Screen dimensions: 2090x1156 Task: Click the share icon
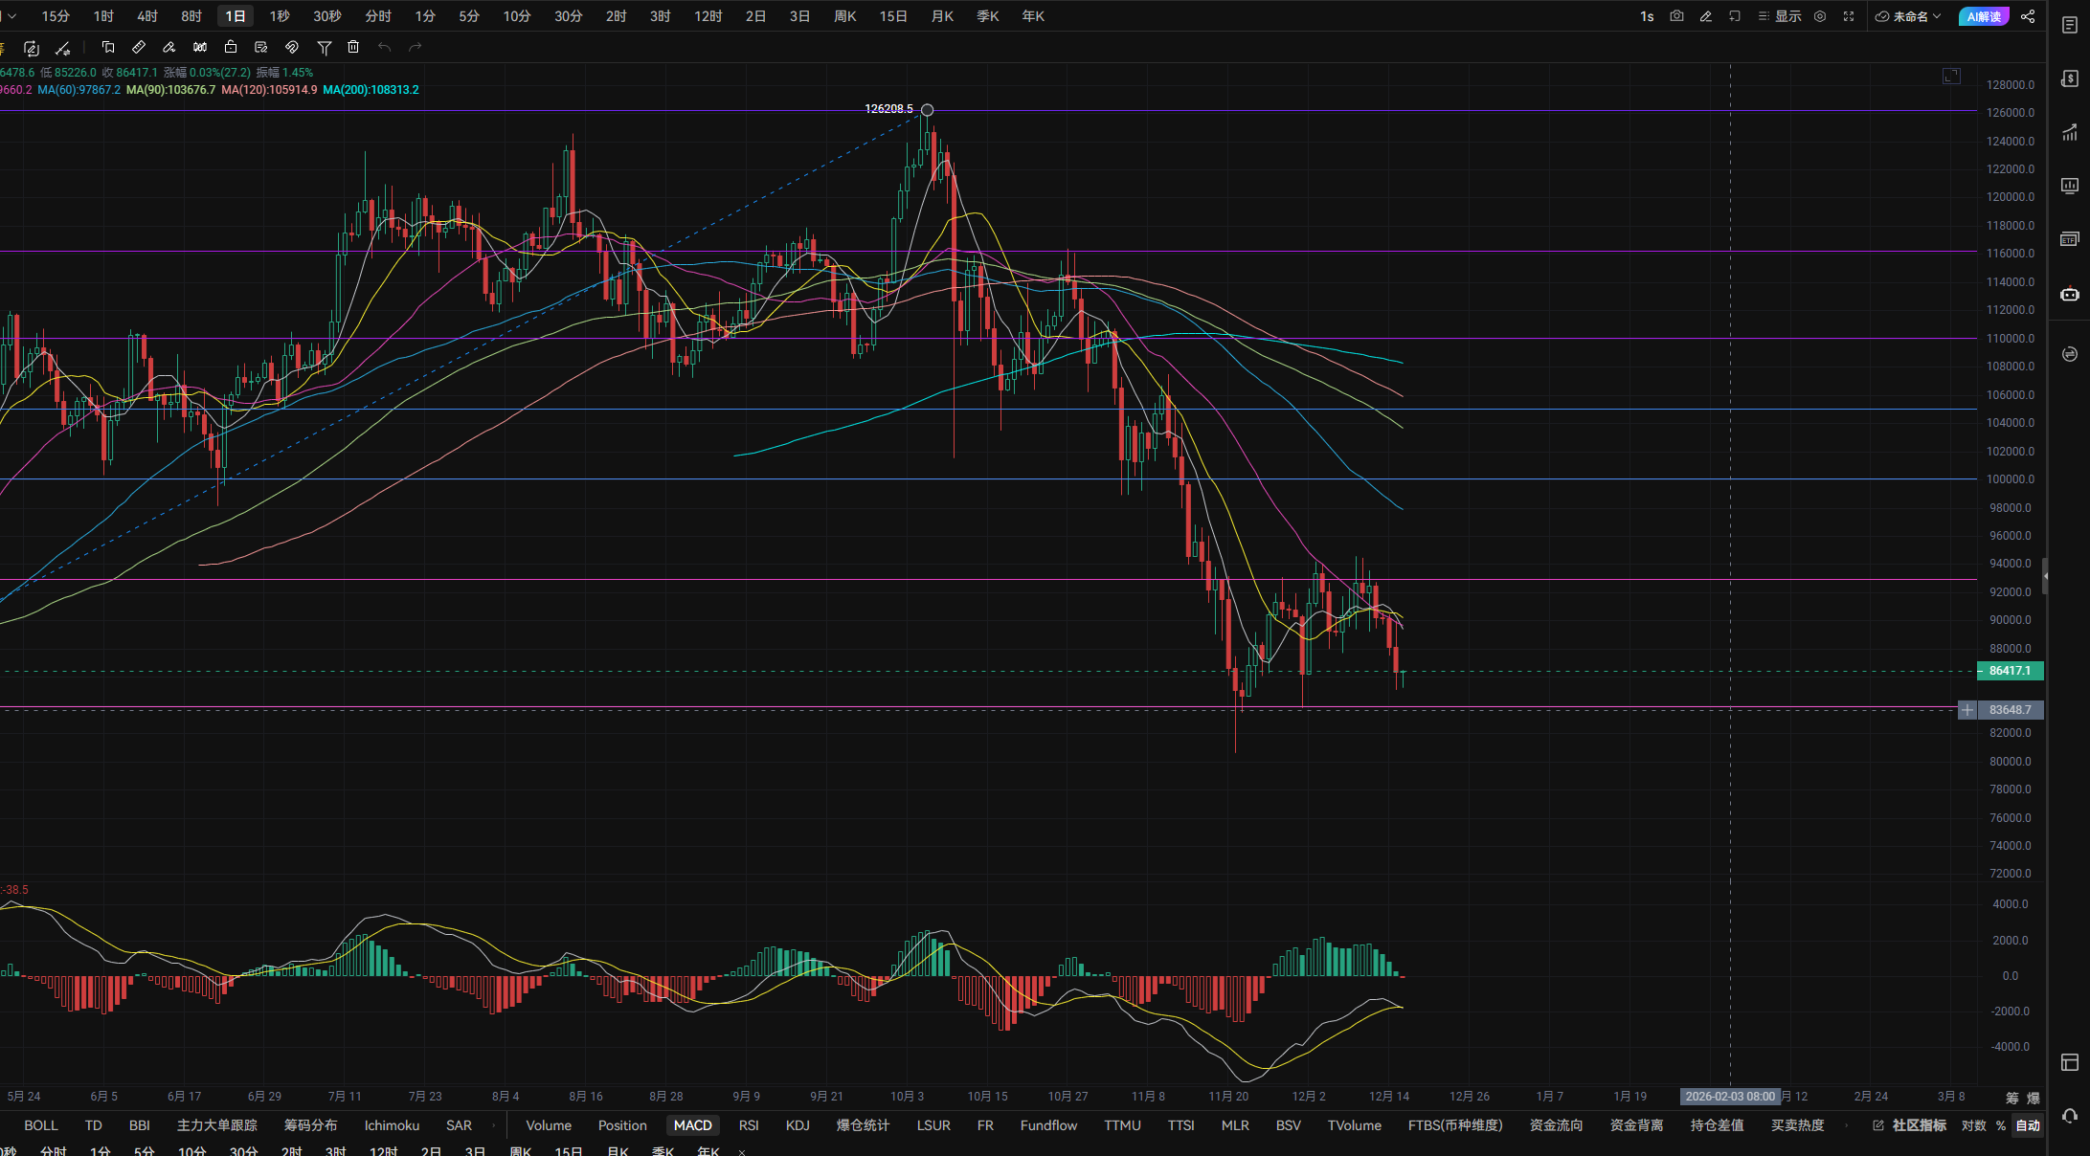click(2028, 16)
